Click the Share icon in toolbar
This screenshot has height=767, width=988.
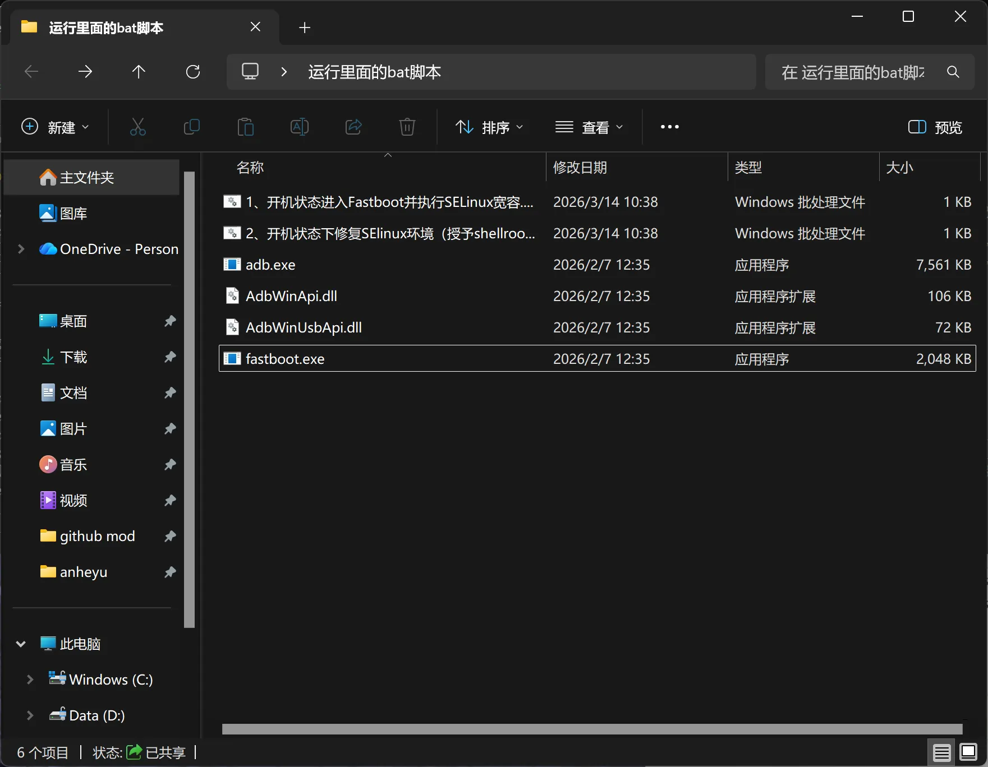pyautogui.click(x=353, y=127)
